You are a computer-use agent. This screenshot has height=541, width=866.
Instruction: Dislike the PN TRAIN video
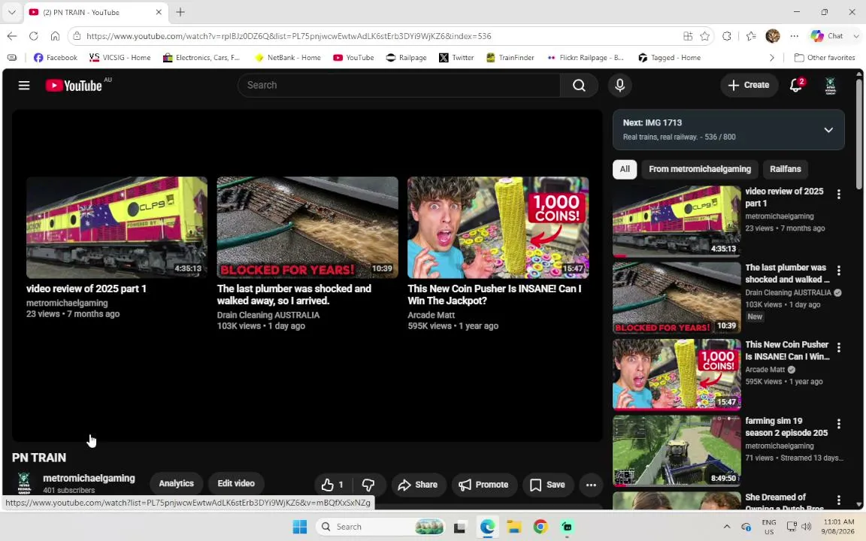click(x=368, y=485)
